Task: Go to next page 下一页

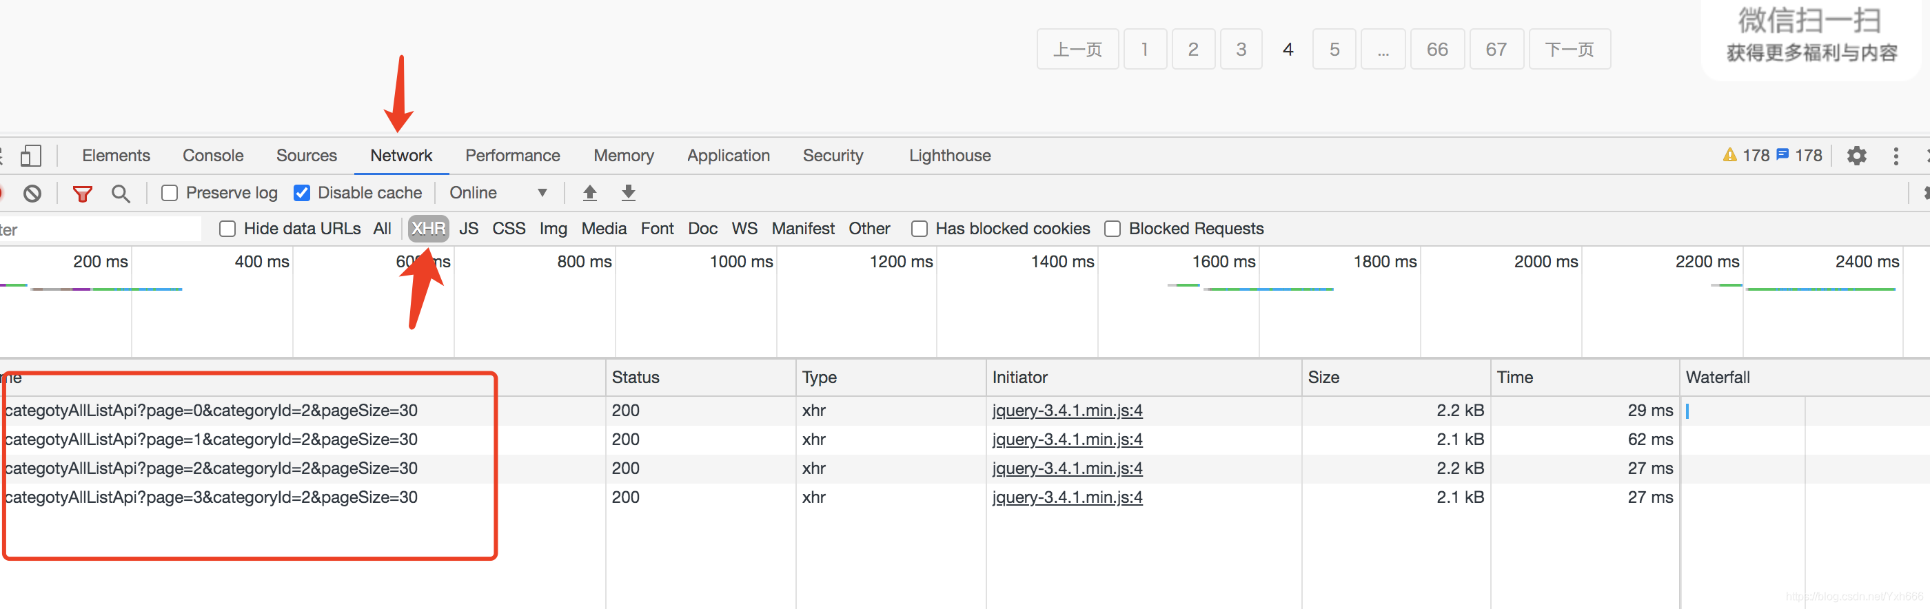Action: (x=1570, y=50)
